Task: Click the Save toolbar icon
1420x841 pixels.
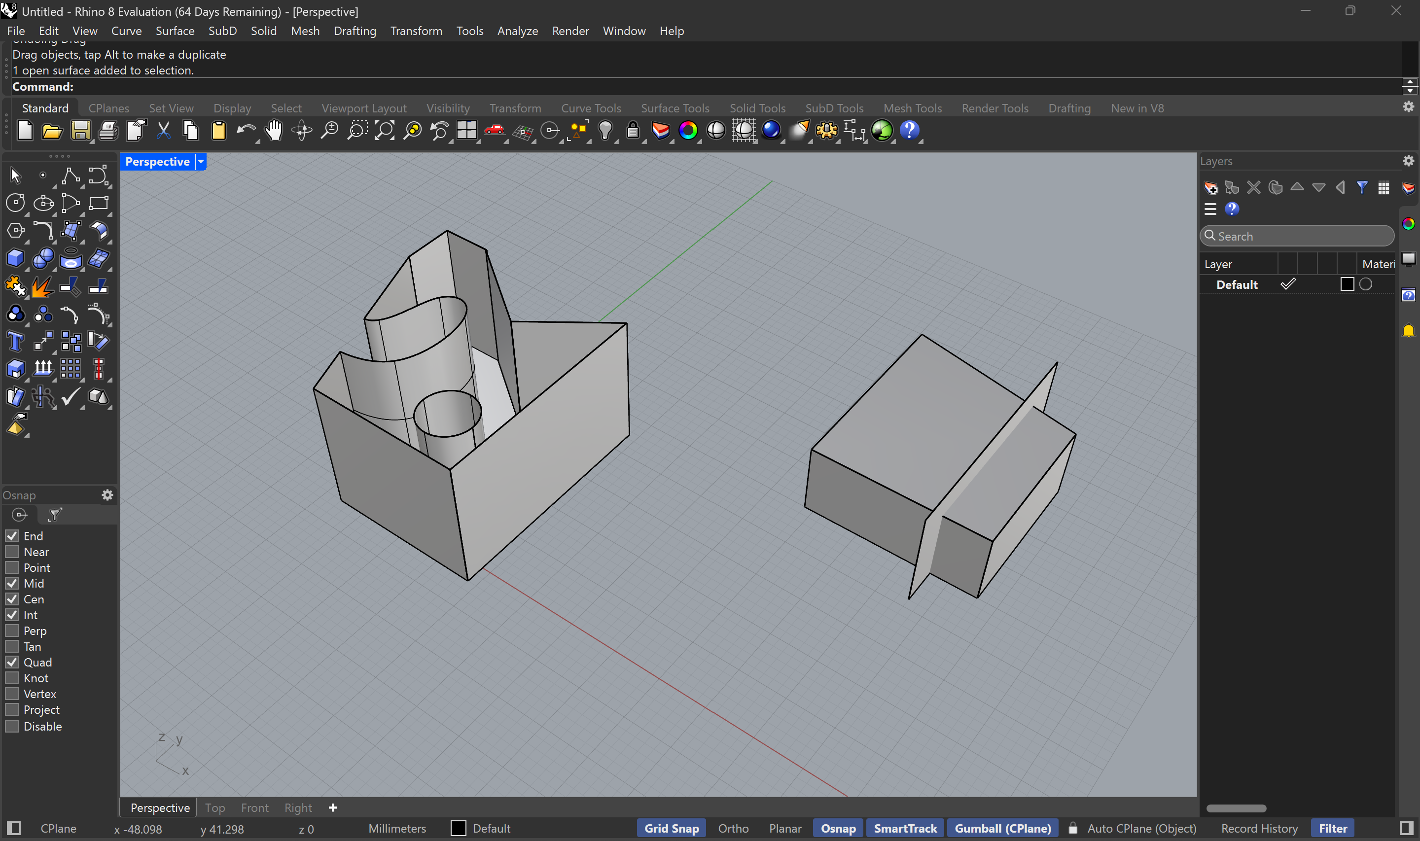Action: (x=80, y=131)
